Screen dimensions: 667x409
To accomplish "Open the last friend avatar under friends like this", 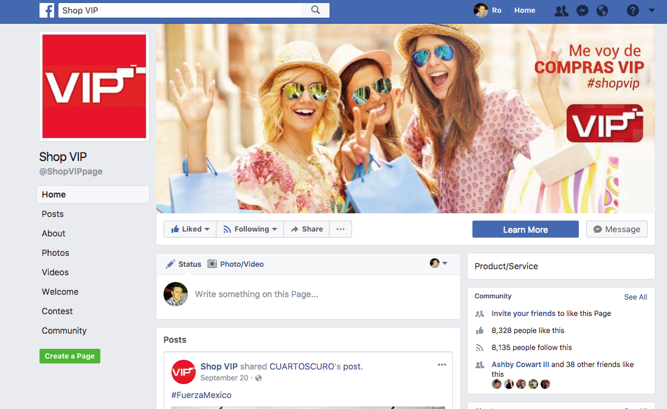I will 545,384.
